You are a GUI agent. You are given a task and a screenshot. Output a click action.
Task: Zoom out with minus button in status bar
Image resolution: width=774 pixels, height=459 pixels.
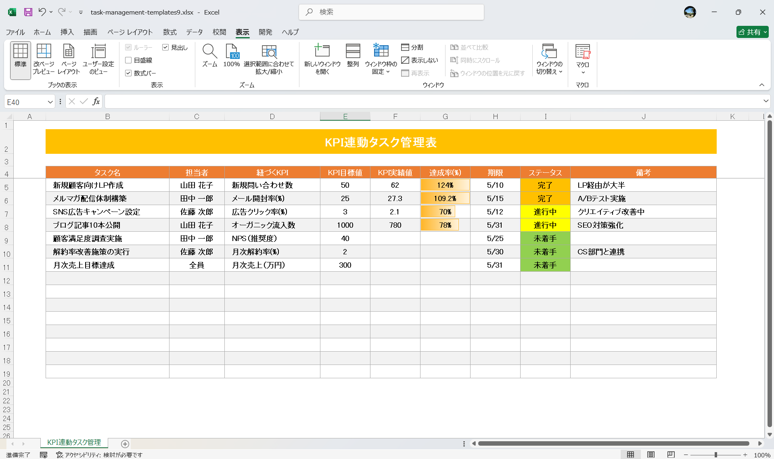tap(686, 455)
